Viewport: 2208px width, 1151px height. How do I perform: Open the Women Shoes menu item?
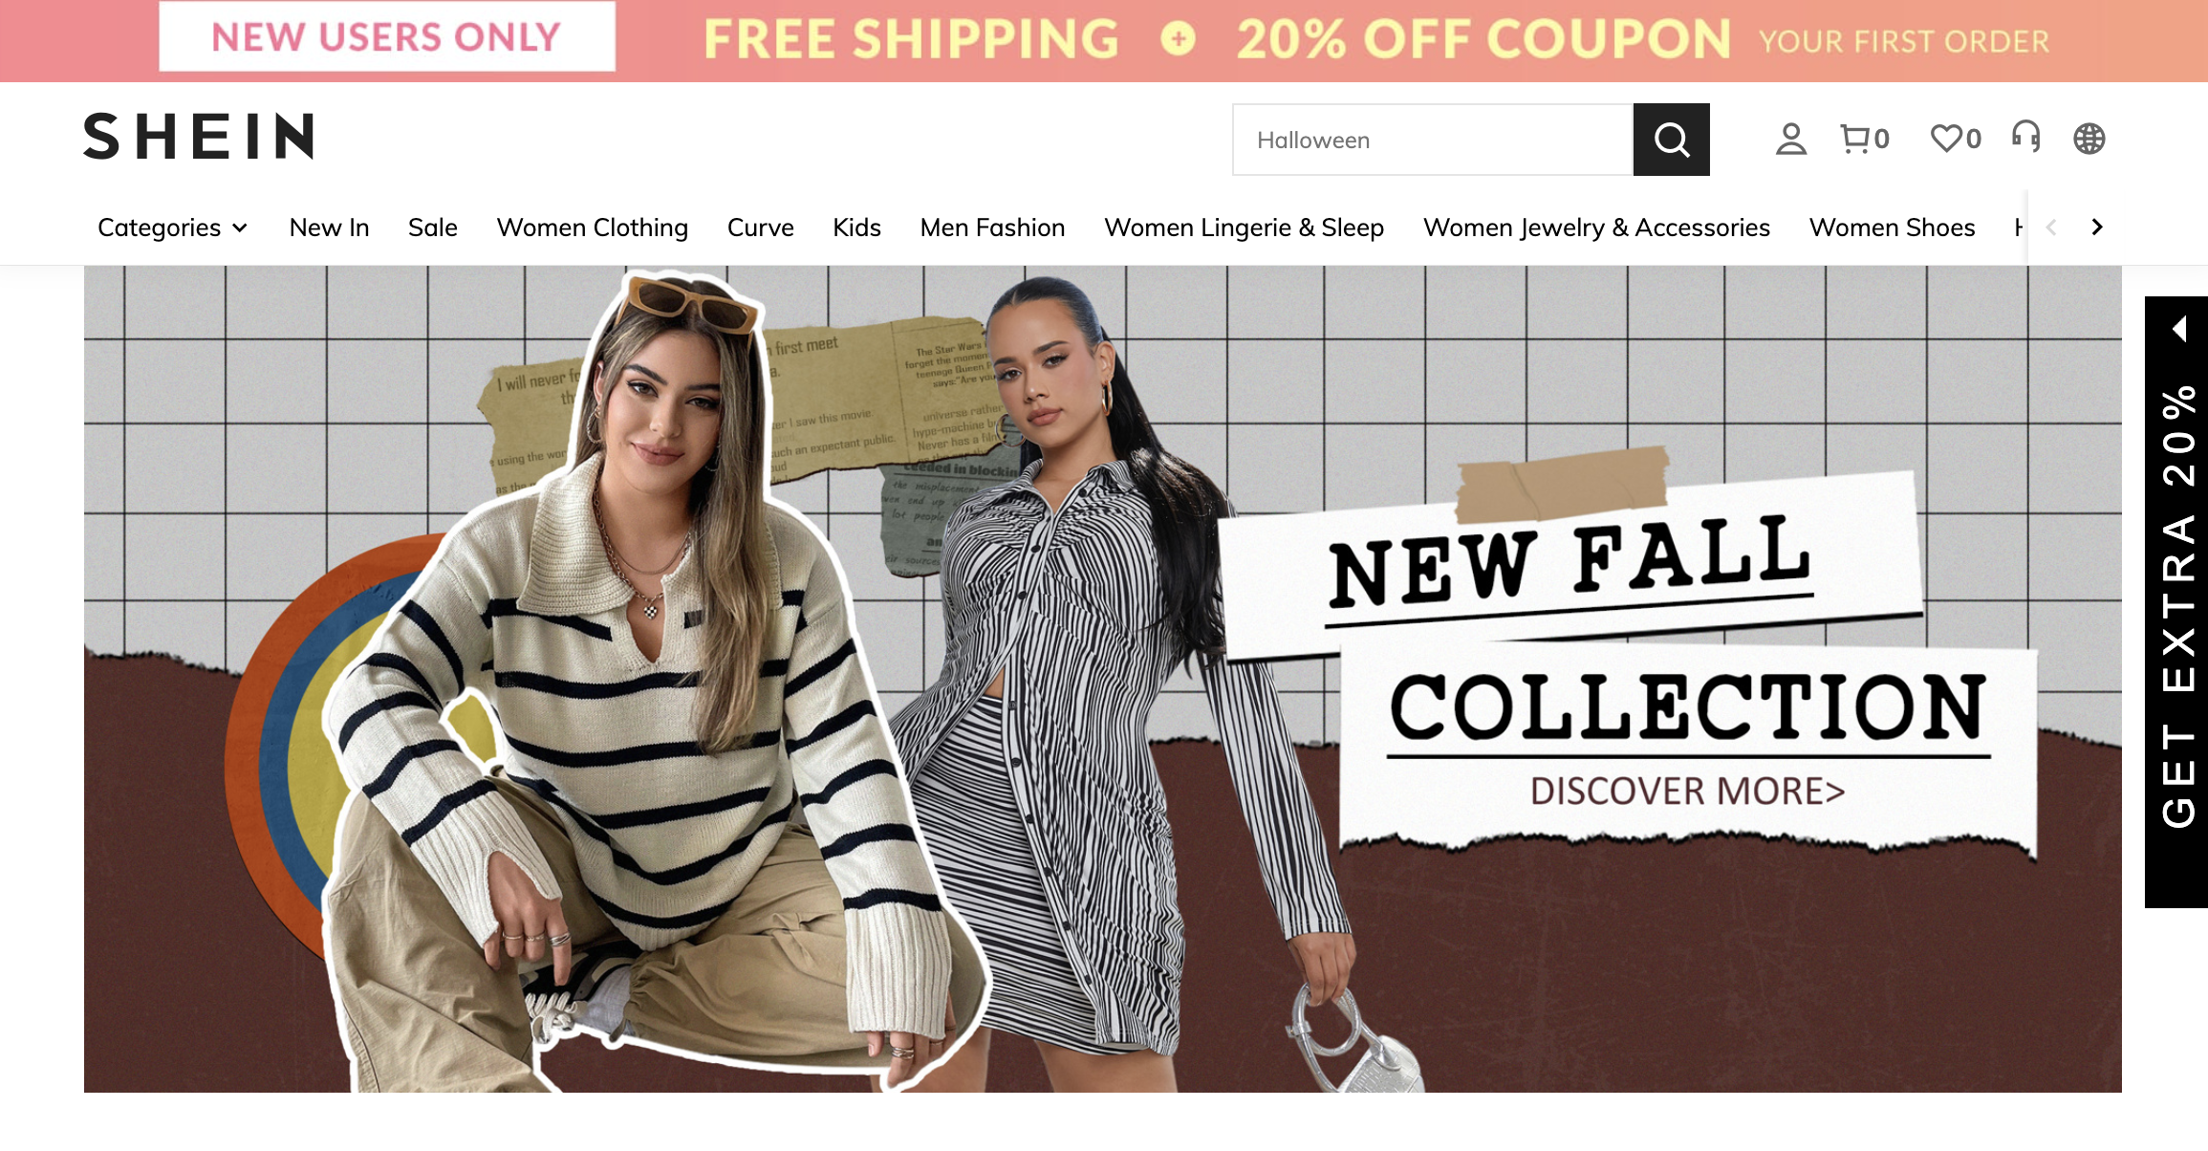1892,228
